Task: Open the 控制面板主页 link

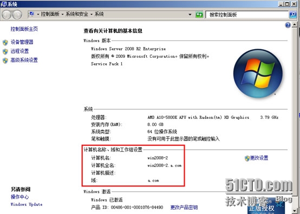Action: click(x=24, y=29)
